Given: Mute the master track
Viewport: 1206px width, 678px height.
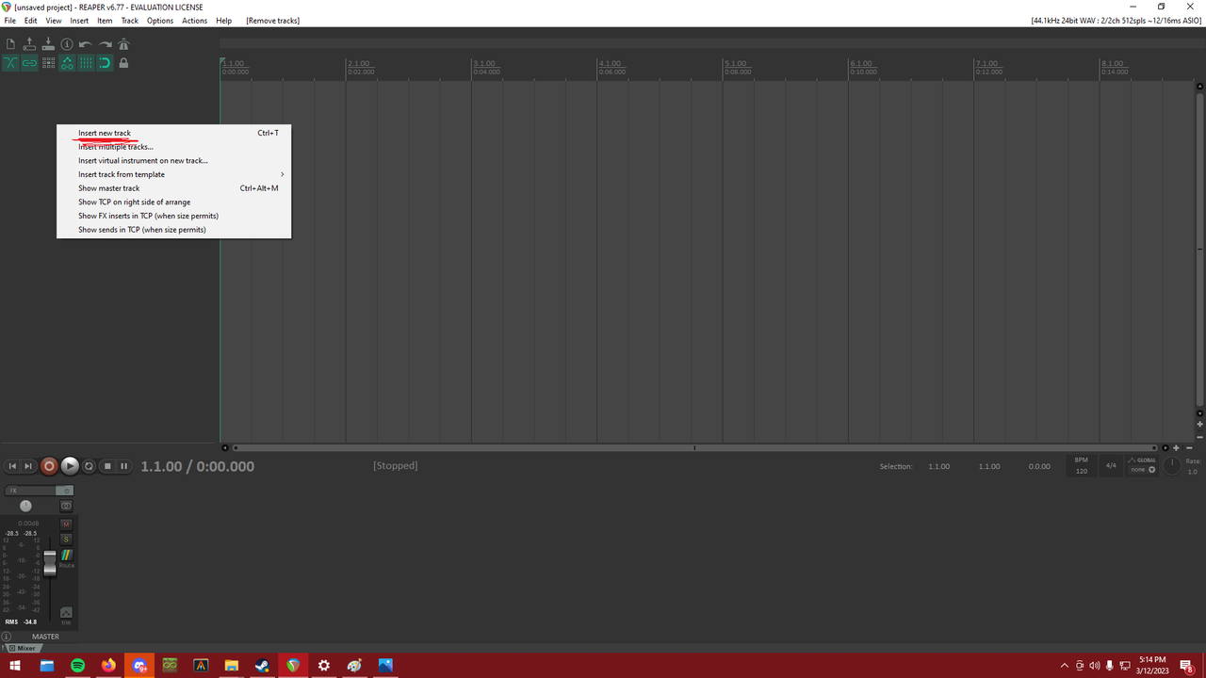Looking at the screenshot, I should point(66,525).
